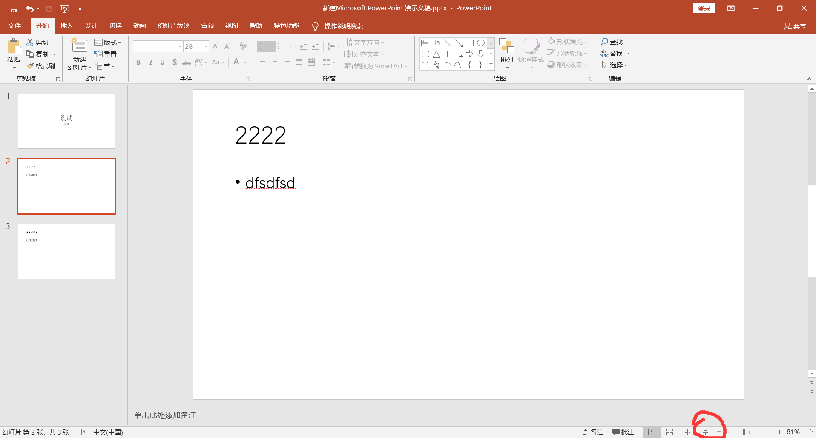
Task: Switch to Transitions (切换) tab
Action: (x=115, y=26)
